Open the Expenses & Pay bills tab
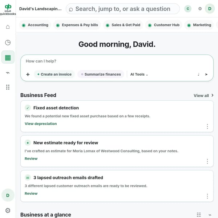The image size is (218, 218). pyautogui.click(x=77, y=25)
